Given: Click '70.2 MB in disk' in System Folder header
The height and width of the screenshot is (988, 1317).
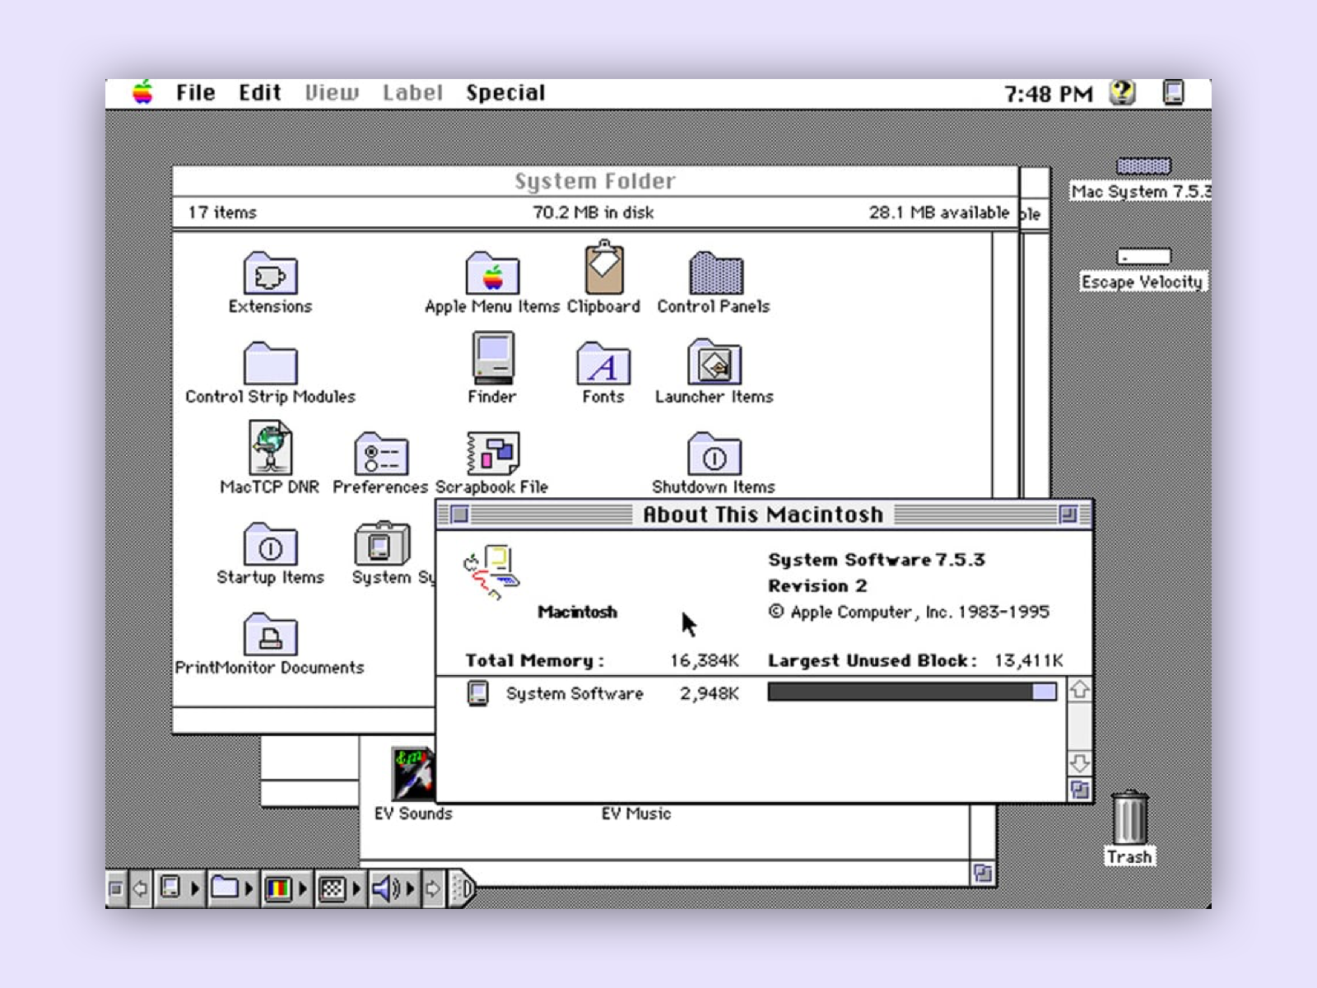Looking at the screenshot, I should pyautogui.click(x=593, y=212).
